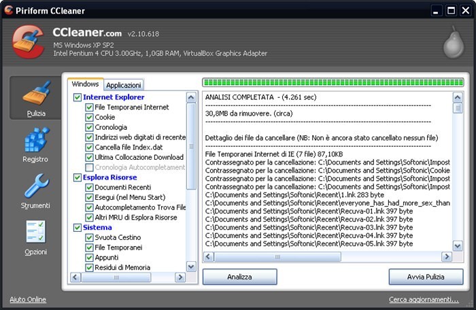Screen dimensions: 476x310
Task: Select the Windows tab
Action: tap(85, 84)
